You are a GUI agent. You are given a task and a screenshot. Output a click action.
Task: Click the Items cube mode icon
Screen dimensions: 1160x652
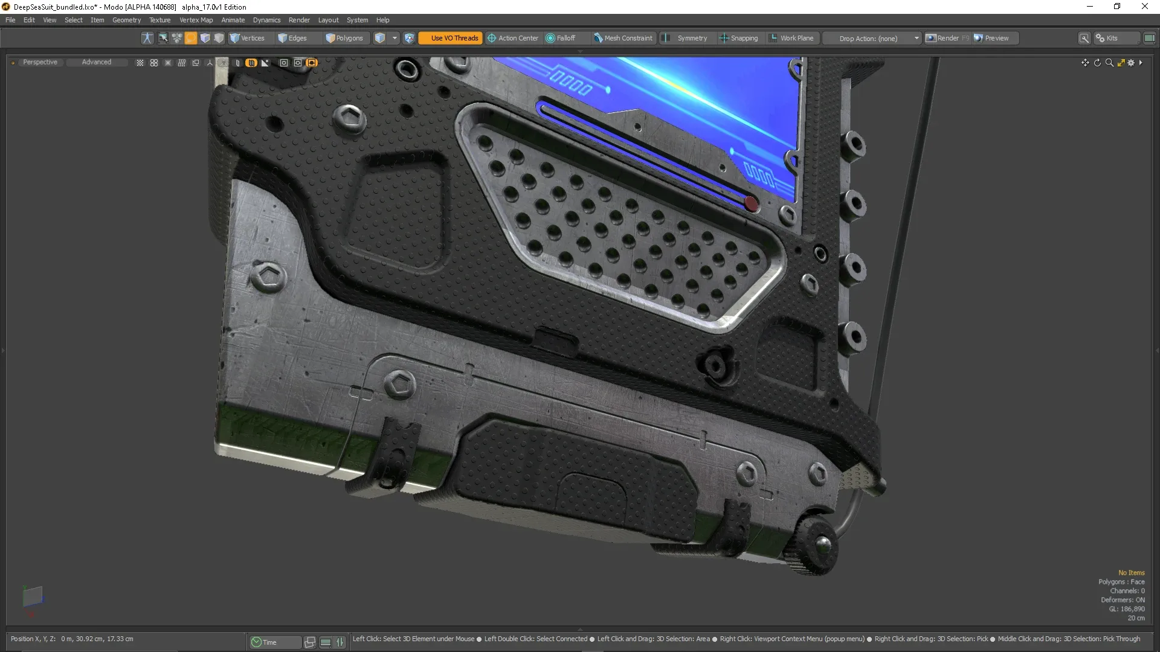(x=380, y=38)
